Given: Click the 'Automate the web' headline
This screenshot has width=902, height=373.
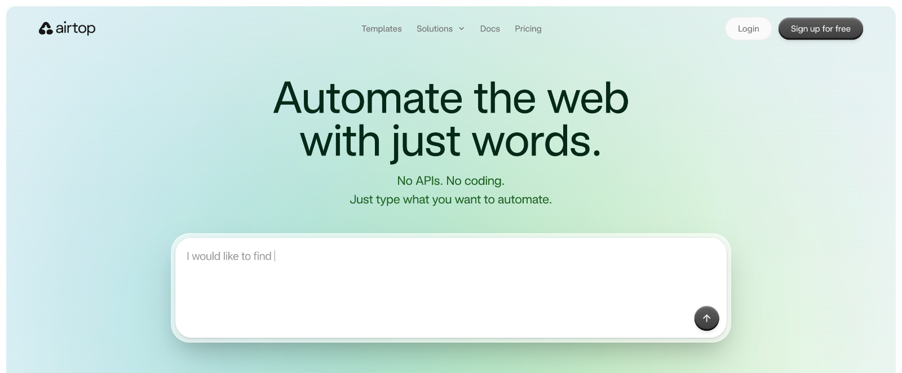Looking at the screenshot, I should click(451, 97).
